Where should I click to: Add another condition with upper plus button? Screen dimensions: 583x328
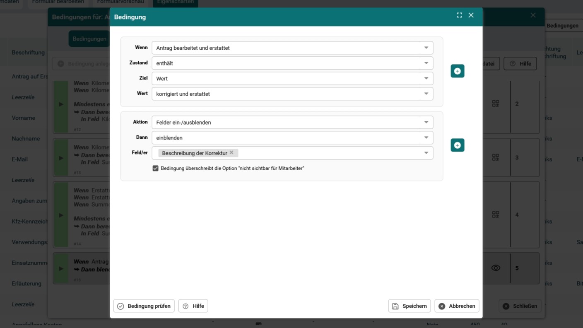click(458, 71)
